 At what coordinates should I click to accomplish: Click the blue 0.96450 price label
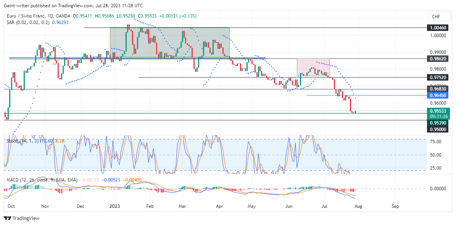point(438,95)
